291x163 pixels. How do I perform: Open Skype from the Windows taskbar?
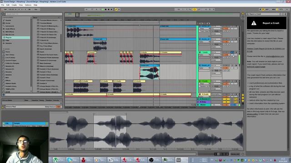[x=72, y=160]
